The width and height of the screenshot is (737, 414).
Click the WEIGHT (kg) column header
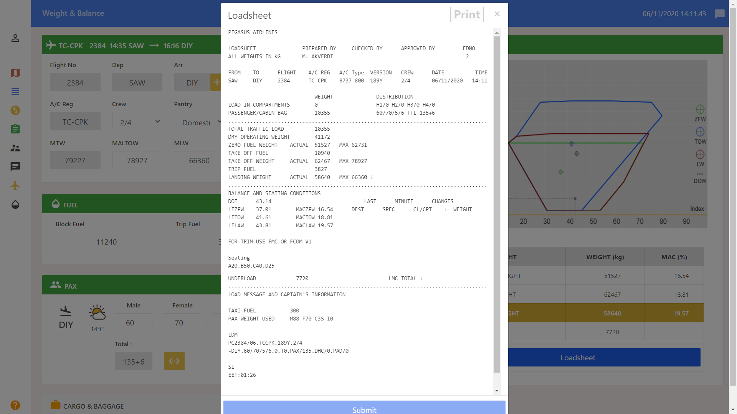(605, 257)
